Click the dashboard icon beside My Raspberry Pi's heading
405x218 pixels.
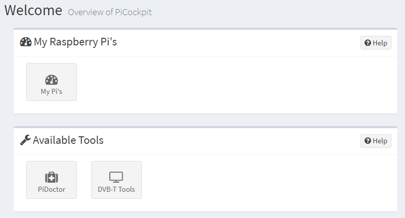click(x=26, y=42)
